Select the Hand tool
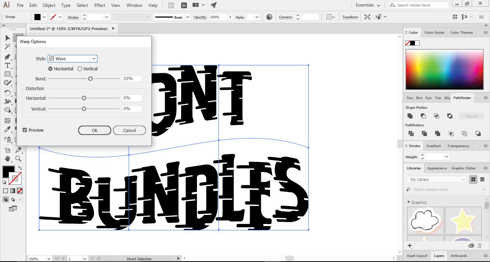The height and width of the screenshot is (262, 490). [x=8, y=158]
